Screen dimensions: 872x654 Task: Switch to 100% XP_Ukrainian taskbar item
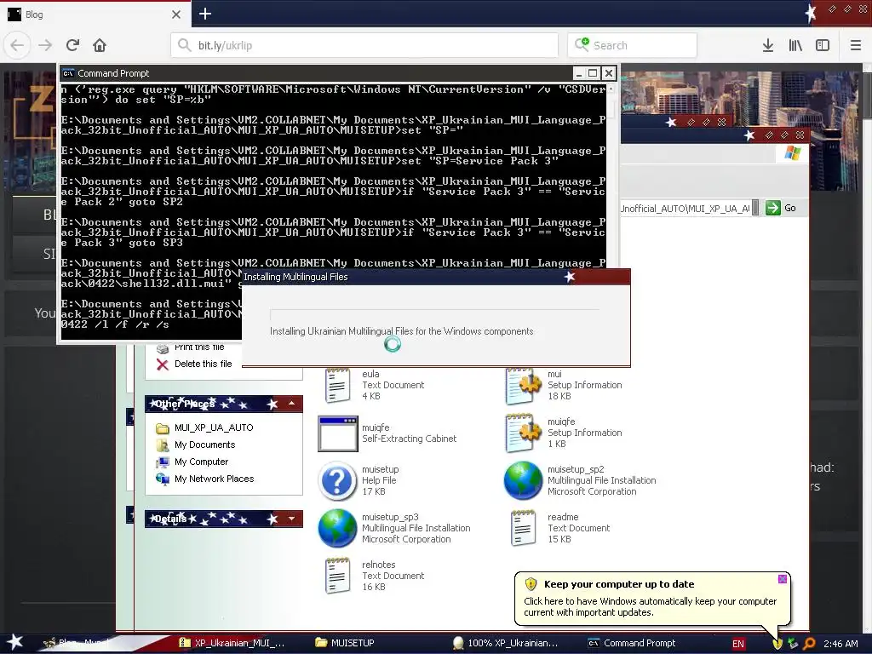(x=506, y=643)
